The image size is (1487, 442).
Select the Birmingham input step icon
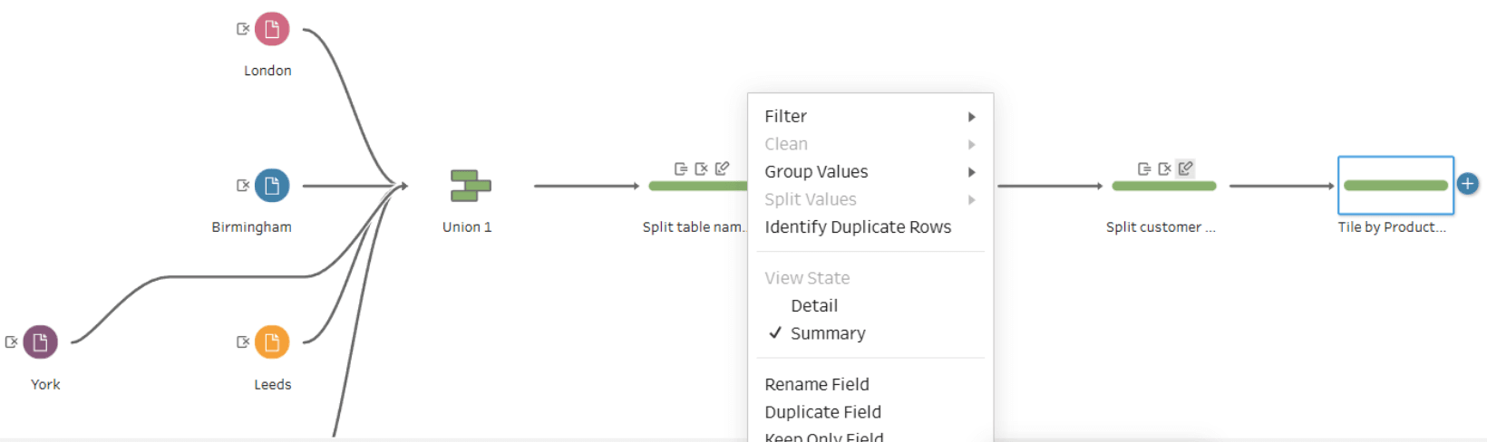point(272,186)
